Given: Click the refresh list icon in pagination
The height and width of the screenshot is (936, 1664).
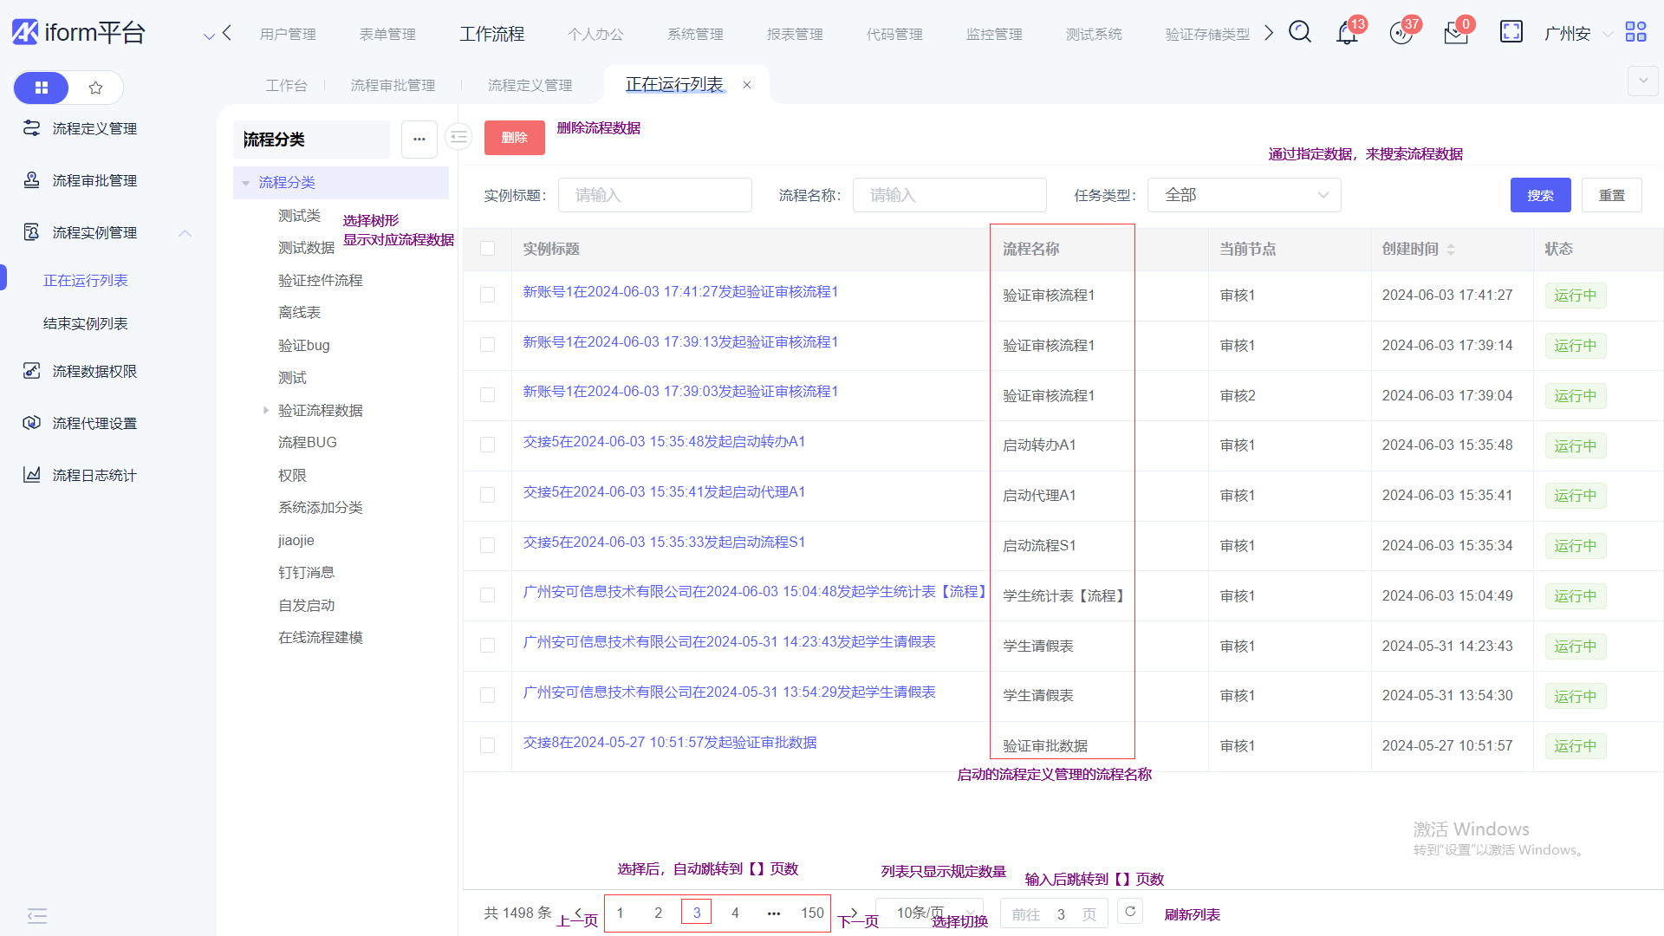Looking at the screenshot, I should pos(1130,912).
